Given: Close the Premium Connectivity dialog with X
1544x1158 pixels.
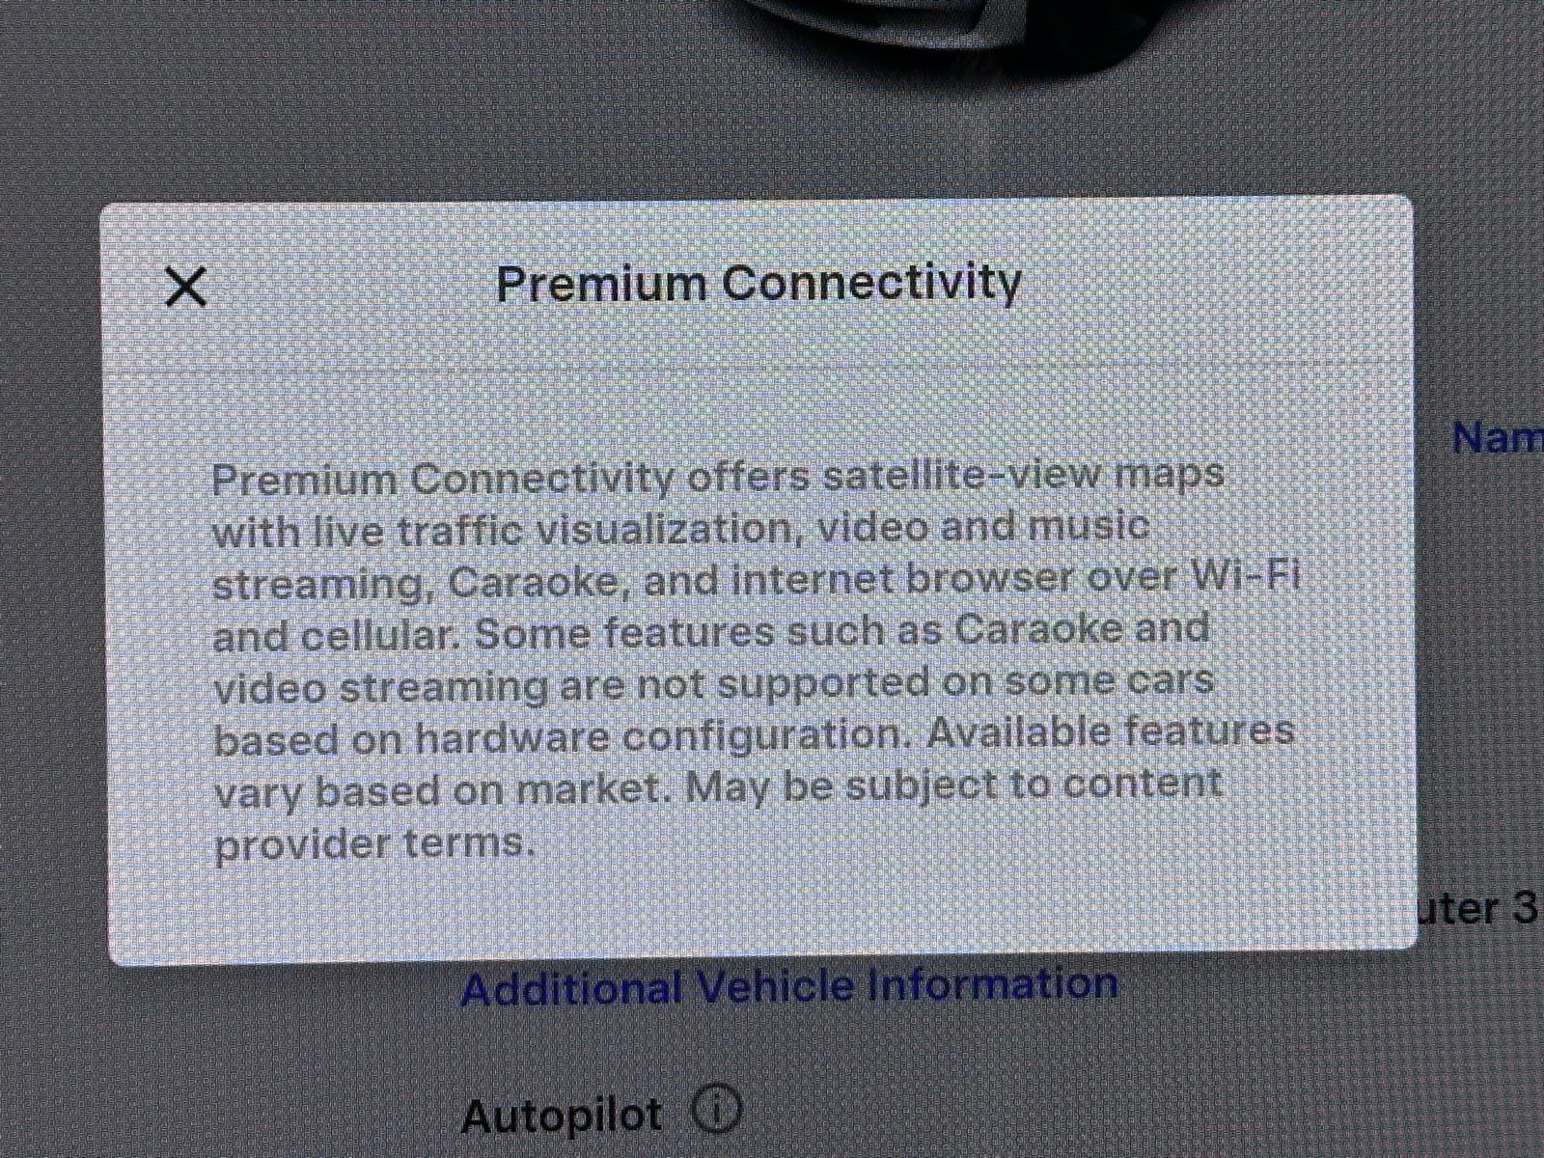Looking at the screenshot, I should (x=186, y=288).
